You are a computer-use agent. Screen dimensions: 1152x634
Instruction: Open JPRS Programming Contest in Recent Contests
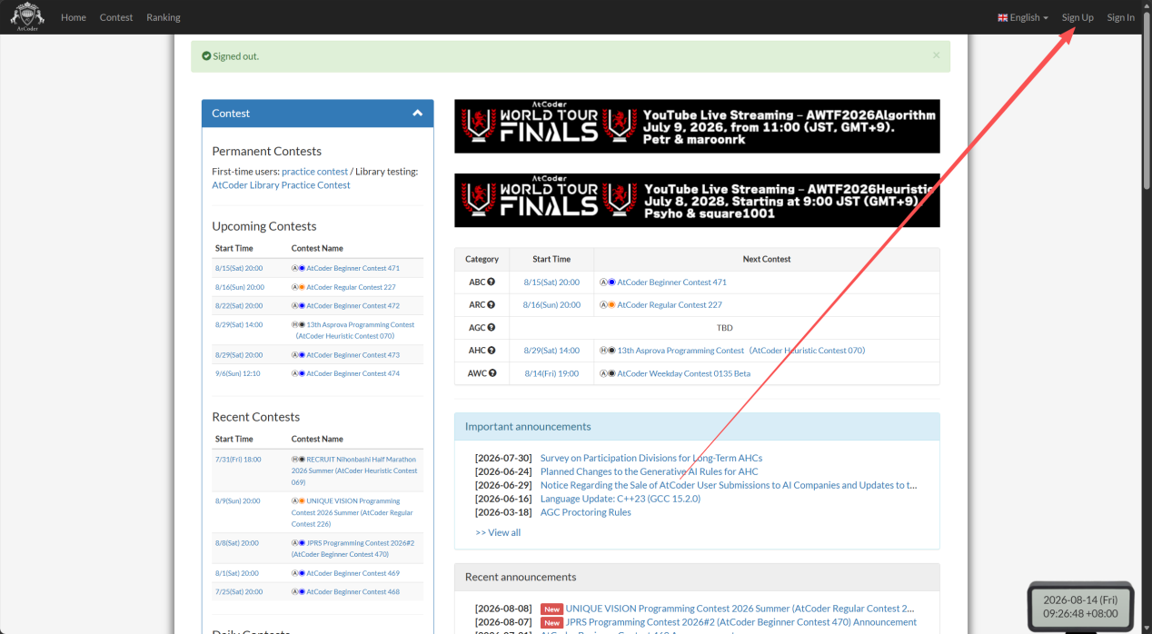(353, 549)
